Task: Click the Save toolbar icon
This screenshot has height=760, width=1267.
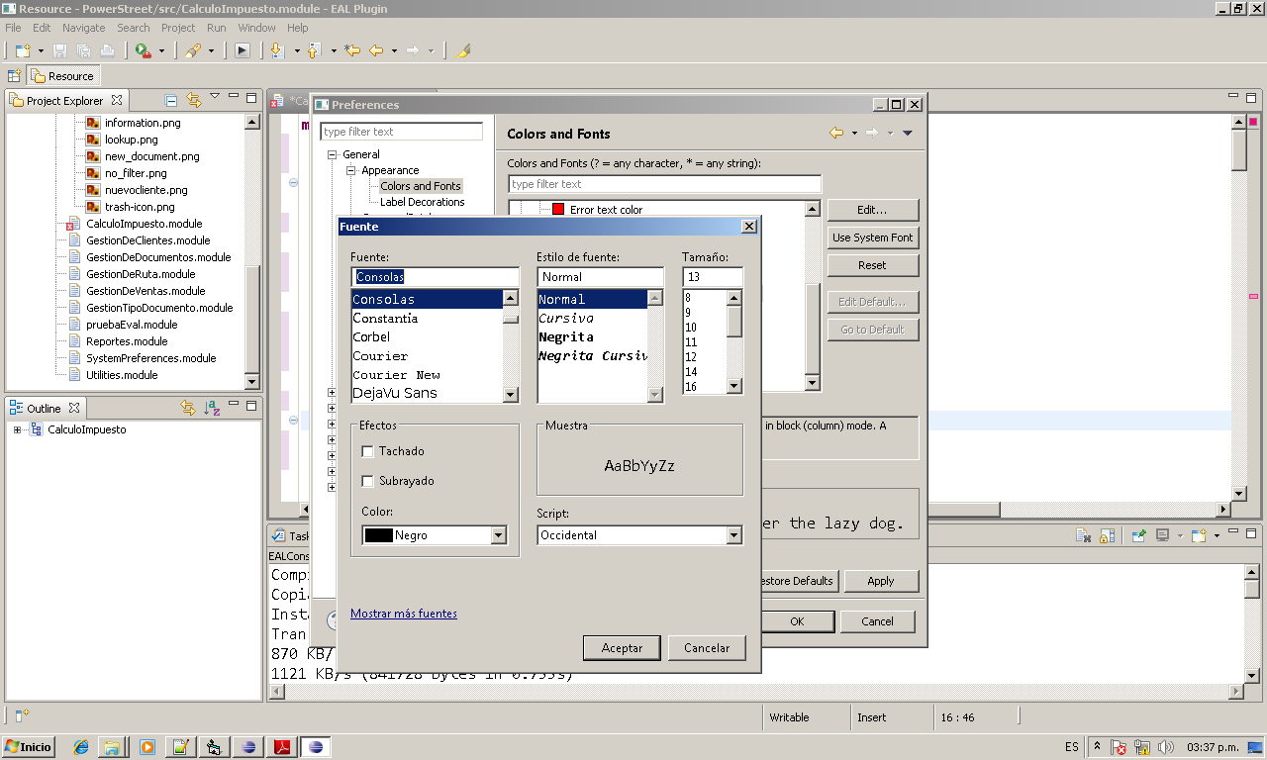Action: pos(59,50)
